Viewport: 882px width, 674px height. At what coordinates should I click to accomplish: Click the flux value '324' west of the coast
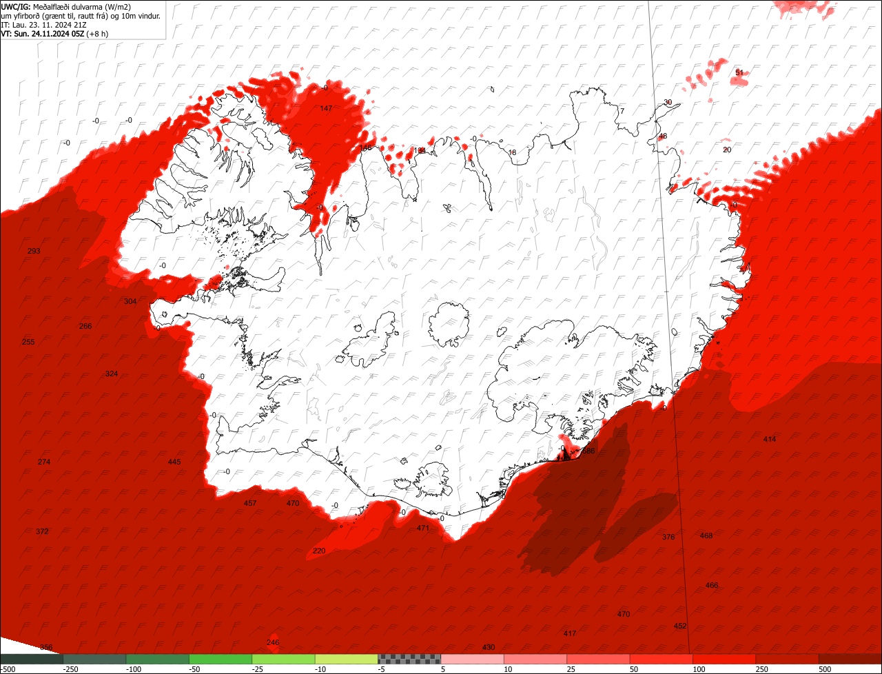(112, 374)
